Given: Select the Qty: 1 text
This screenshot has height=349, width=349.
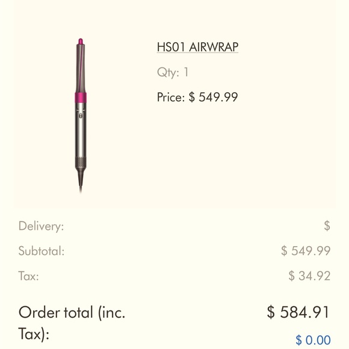Looking at the screenshot, I should [173, 72].
